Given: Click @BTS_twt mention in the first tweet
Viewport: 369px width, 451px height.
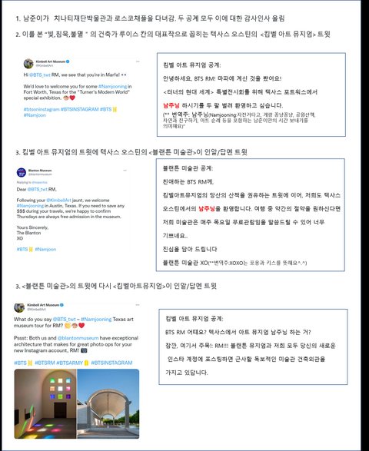Looking at the screenshot, I should [40, 75].
